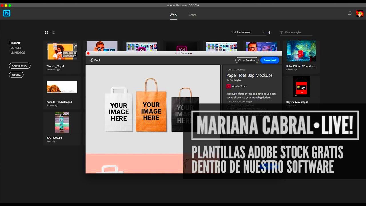This screenshot has height=206, width=366.
Task: Select the Work tab
Action: (x=174, y=15)
